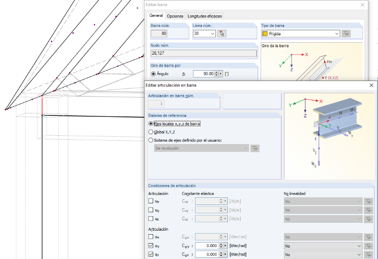This screenshot has width=378, height=259.
Task: Click the edit icon beside De revolución dropdown
Action: 255,148
